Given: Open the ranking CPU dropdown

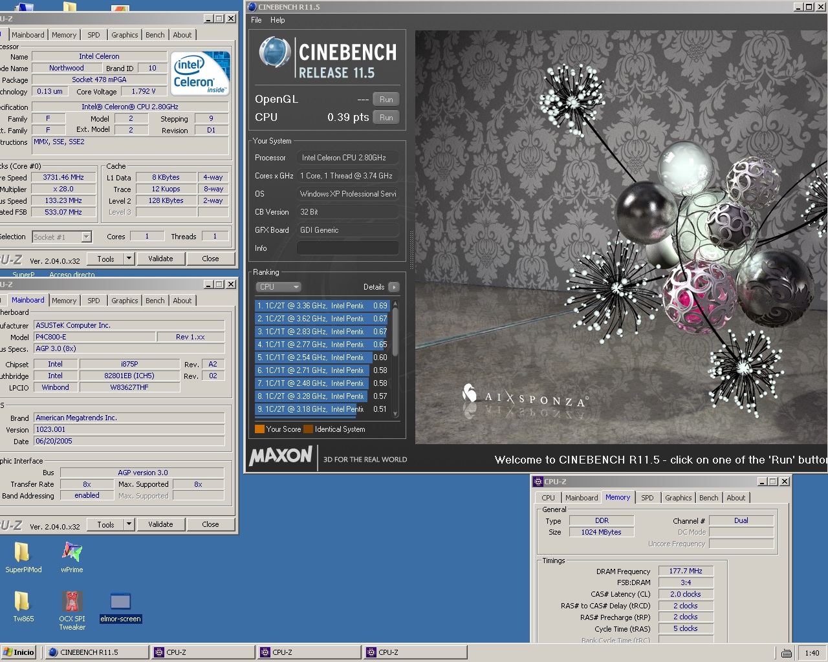Looking at the screenshot, I should 279,287.
